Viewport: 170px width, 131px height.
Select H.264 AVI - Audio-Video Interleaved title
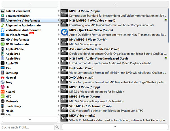pos(99,58)
